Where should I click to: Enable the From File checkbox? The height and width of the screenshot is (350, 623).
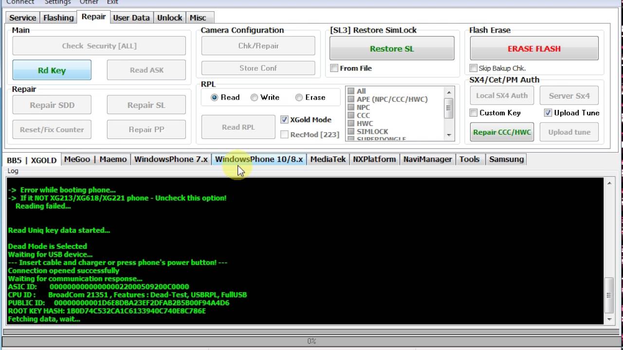(334, 68)
